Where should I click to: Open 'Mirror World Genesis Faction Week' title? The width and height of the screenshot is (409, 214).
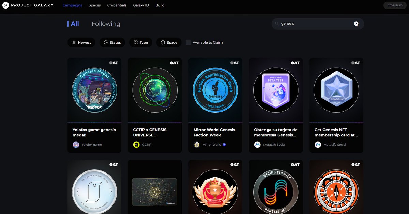tap(214, 132)
